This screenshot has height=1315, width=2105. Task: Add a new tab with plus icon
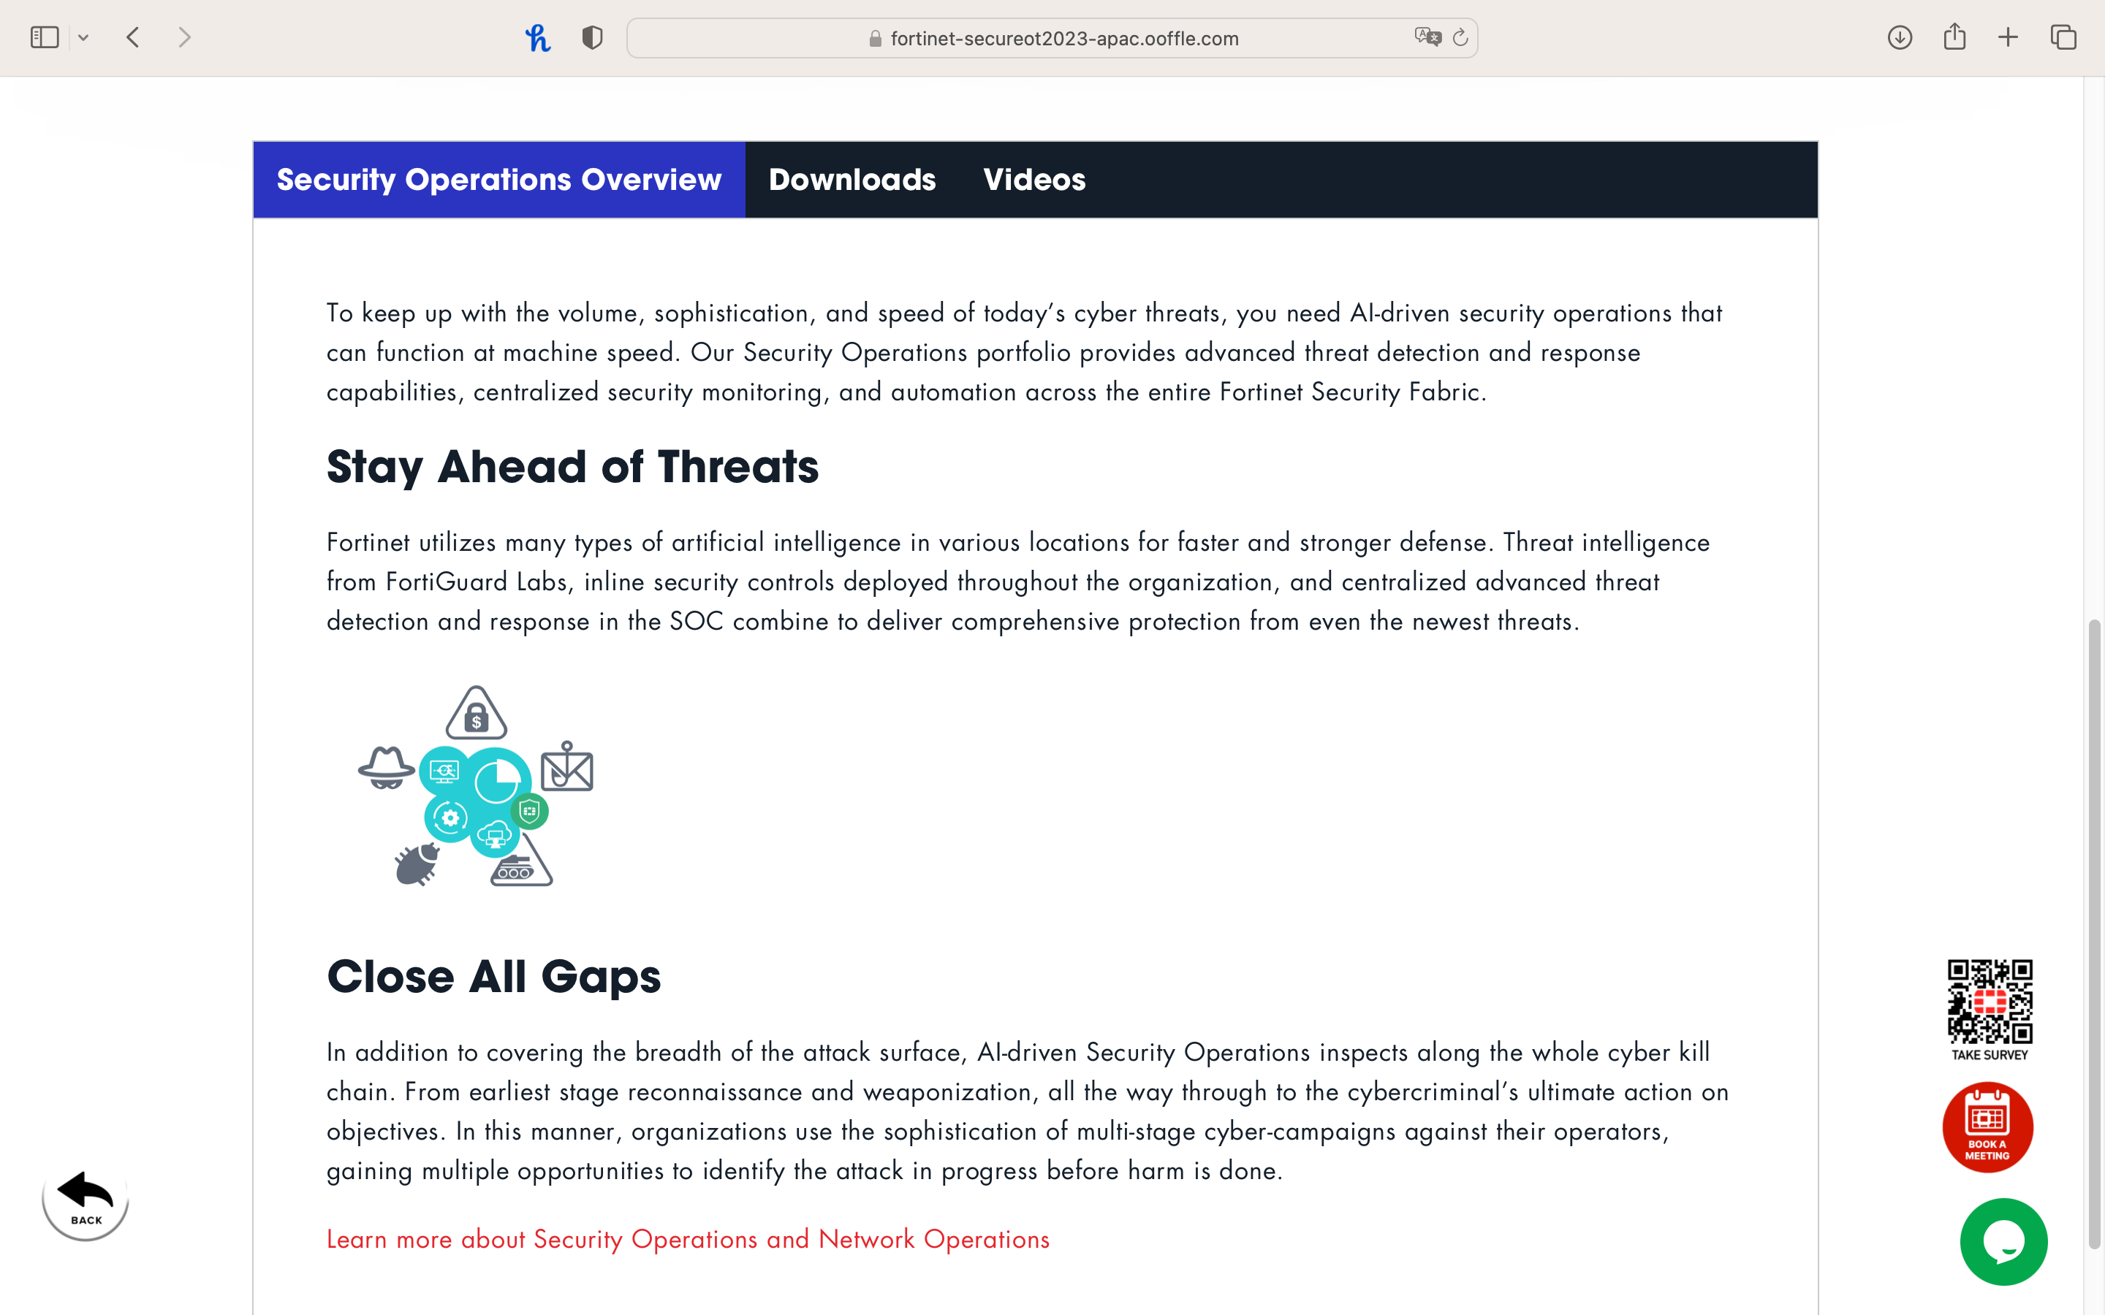coord(2008,37)
